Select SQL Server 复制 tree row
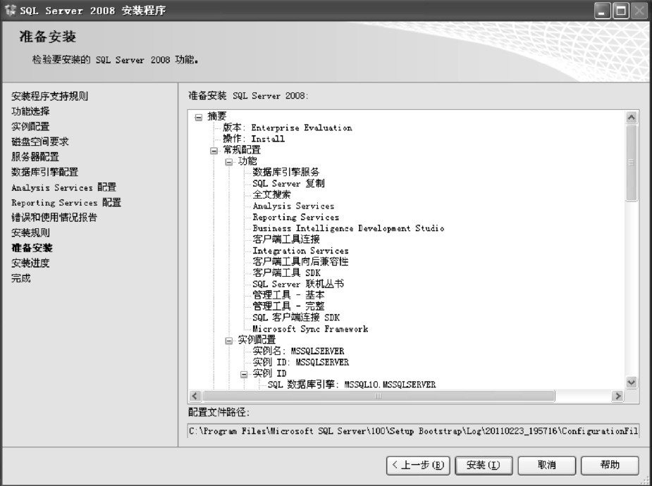The image size is (652, 486). (288, 183)
